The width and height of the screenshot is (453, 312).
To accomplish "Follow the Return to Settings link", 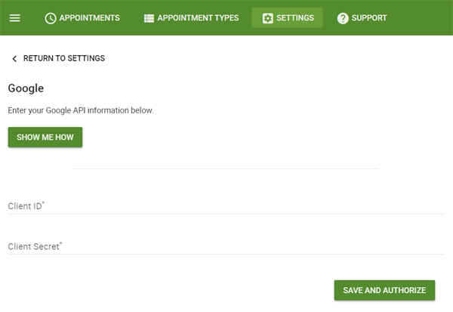I will [64, 58].
